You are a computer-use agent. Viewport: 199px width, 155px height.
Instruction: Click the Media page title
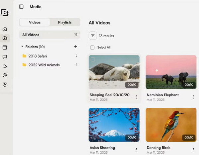[35, 7]
